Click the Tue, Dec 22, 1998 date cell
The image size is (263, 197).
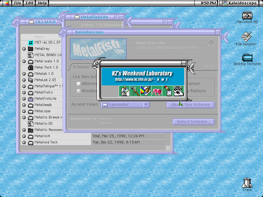(116, 142)
